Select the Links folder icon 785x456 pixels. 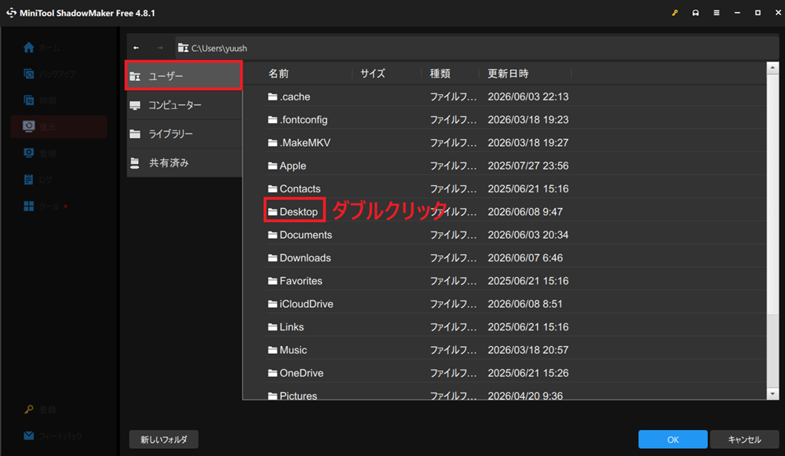273,326
